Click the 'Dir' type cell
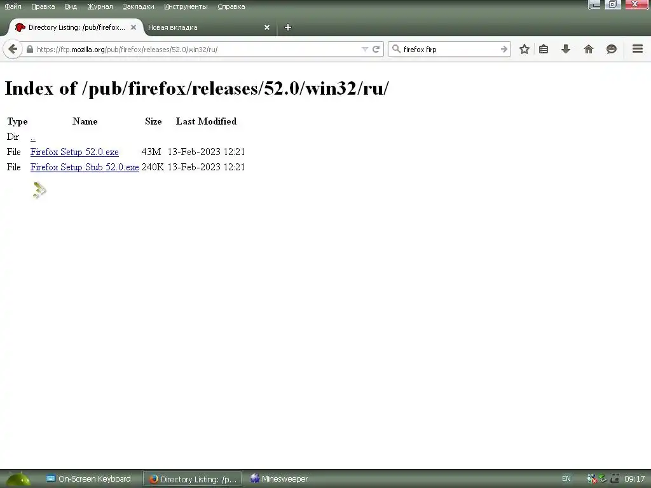Screen dimensions: 651x488 [x=13, y=137]
